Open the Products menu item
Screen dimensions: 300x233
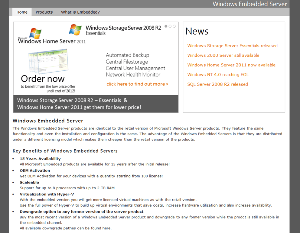coord(44,12)
